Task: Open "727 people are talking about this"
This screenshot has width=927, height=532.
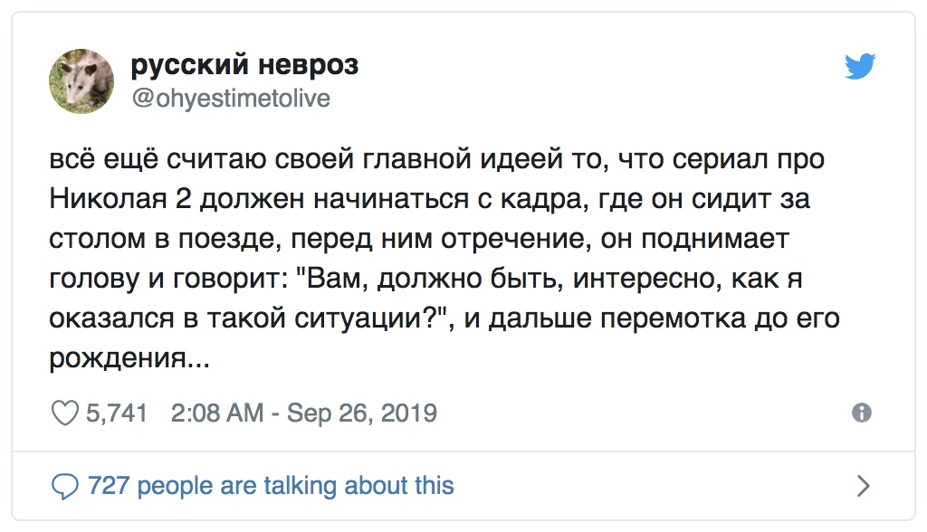Action: [271, 486]
